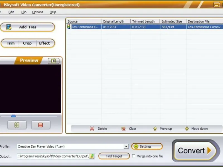Take a snapshot with the camera icon
This screenshot has height=167, width=223.
tap(54, 61)
